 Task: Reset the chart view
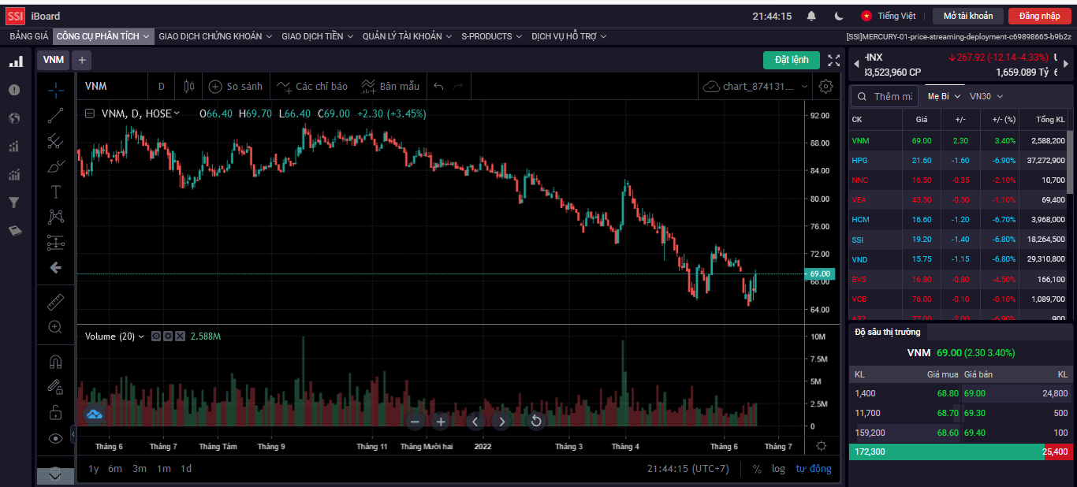[x=536, y=422]
